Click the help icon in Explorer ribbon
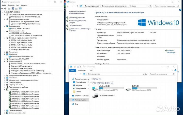This screenshot has height=115, width=183. [175, 70]
